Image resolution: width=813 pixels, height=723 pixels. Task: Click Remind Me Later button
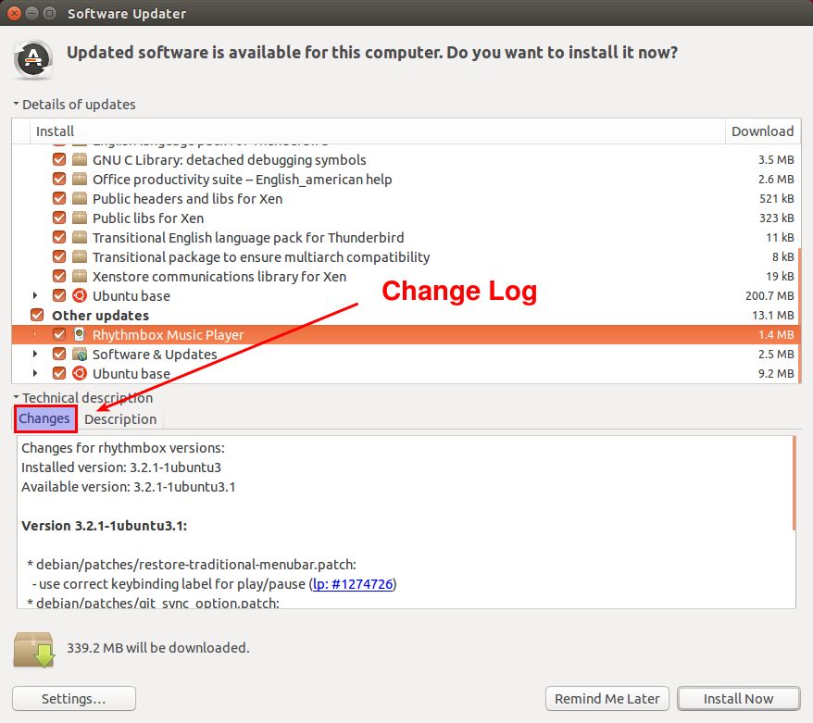(x=607, y=699)
